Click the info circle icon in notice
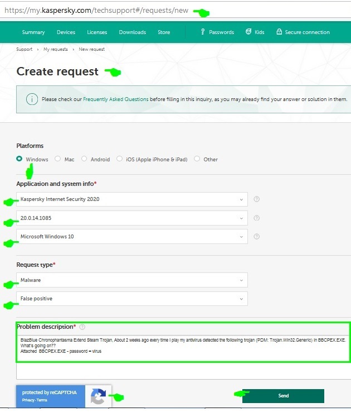The image size is (351, 412). click(32, 99)
